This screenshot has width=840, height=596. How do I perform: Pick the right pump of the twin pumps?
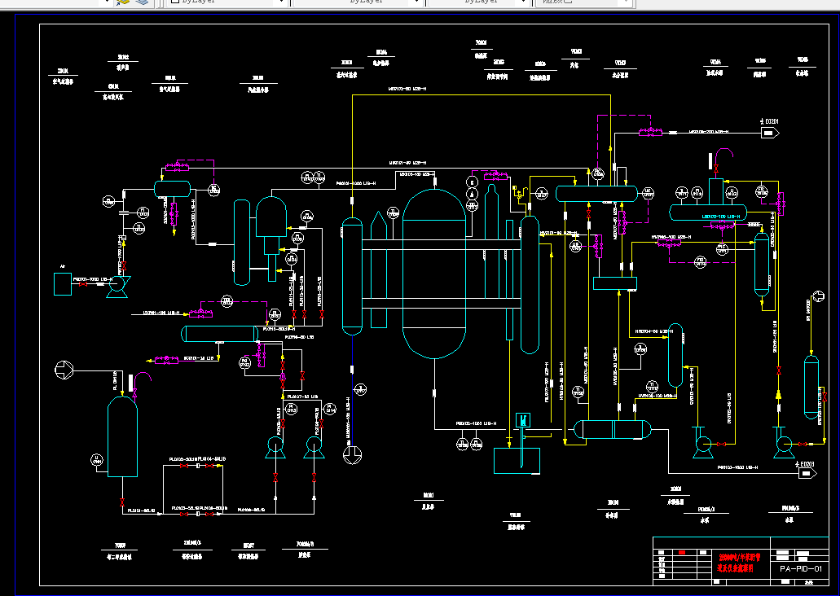coord(314,447)
